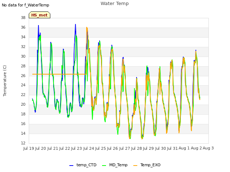
Task: Click the Jul 23 x-axis label
Action: coord(77,148)
